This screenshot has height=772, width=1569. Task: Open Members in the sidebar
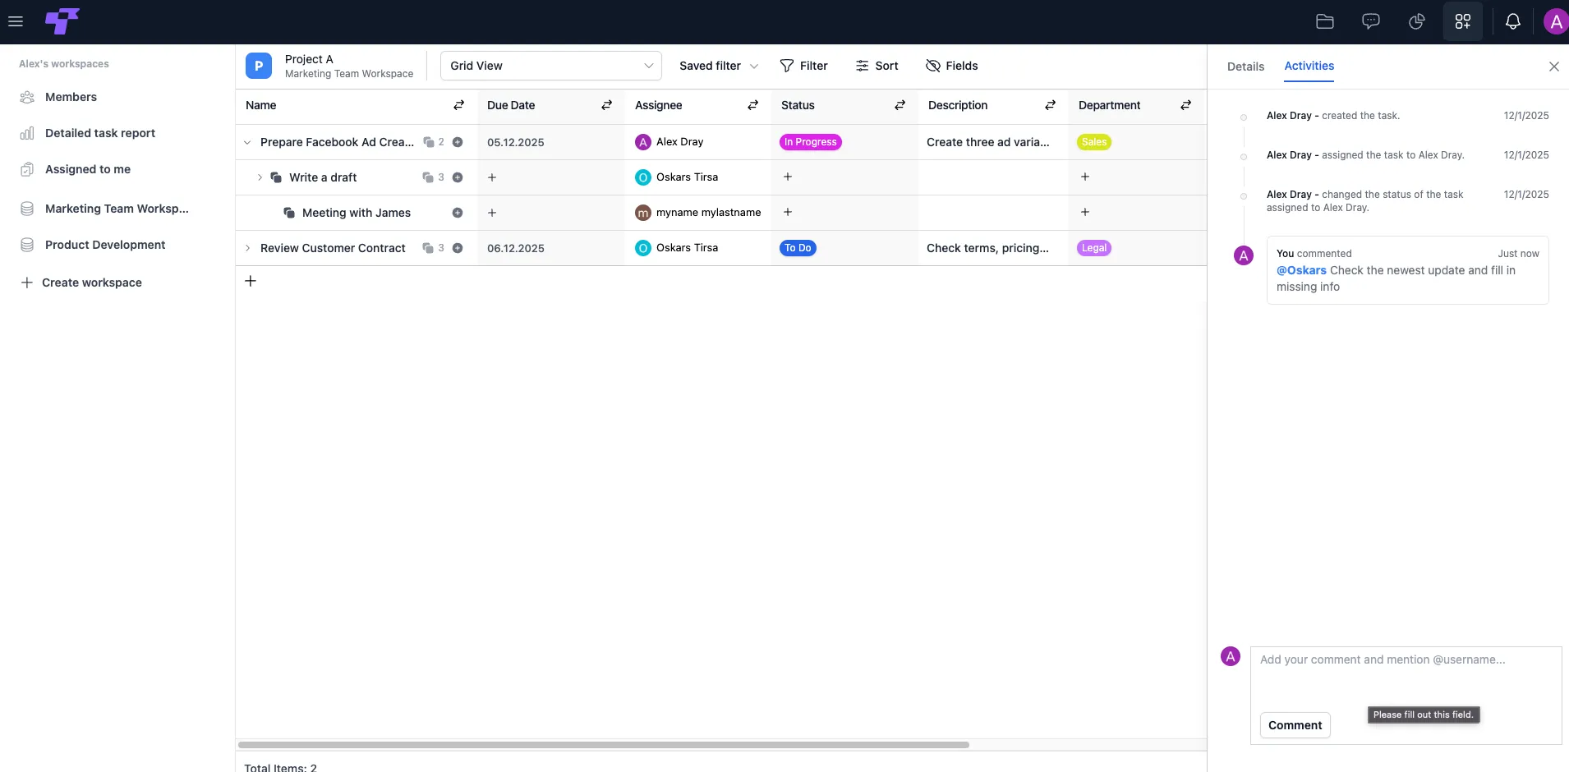pyautogui.click(x=71, y=97)
